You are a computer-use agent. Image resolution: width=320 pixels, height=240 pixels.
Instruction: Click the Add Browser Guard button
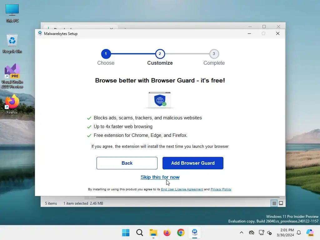coord(192,163)
